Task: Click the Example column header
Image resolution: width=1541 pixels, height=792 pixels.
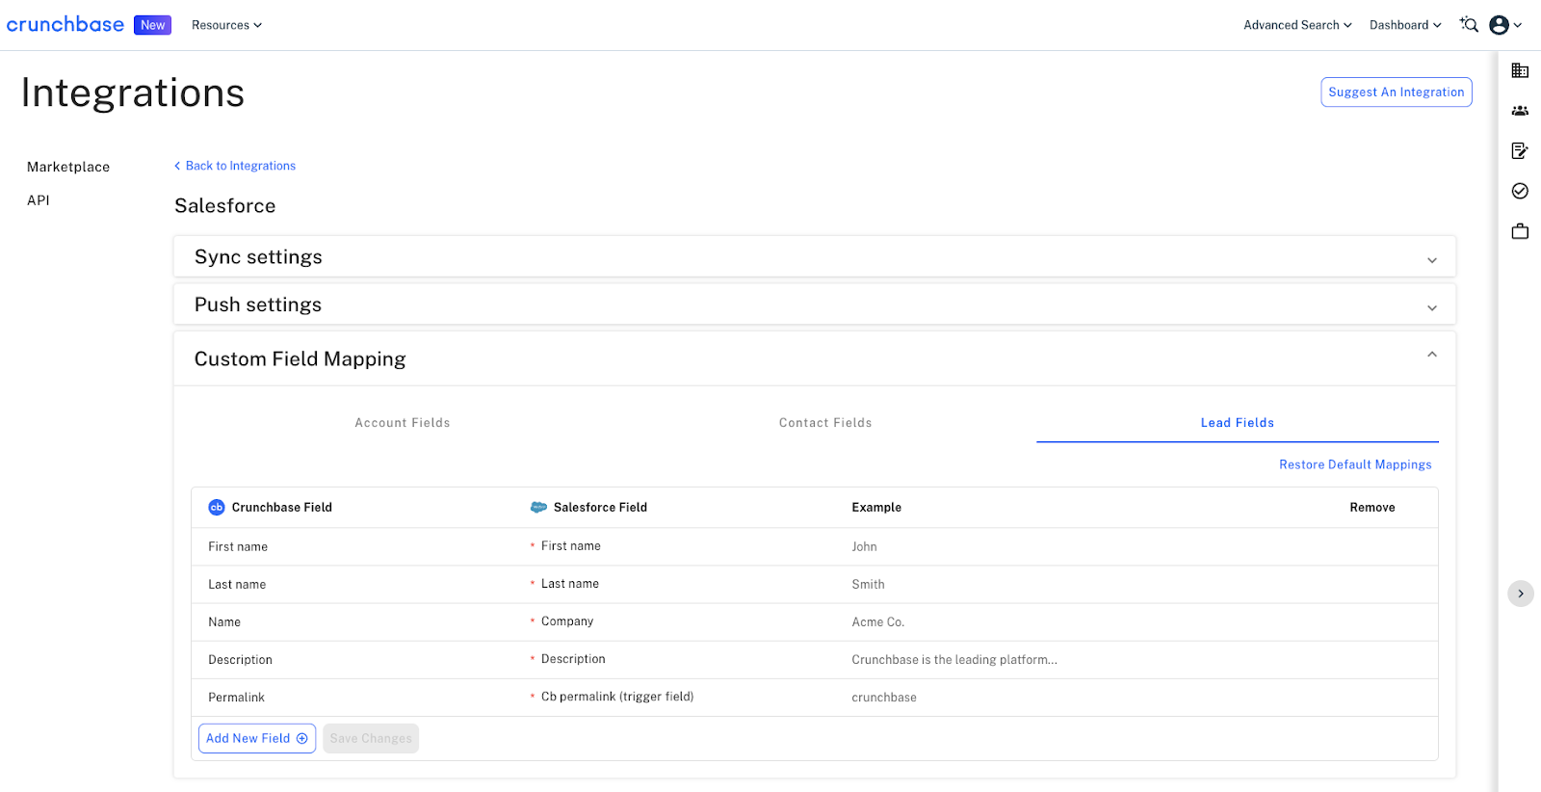Action: pyautogui.click(x=876, y=507)
